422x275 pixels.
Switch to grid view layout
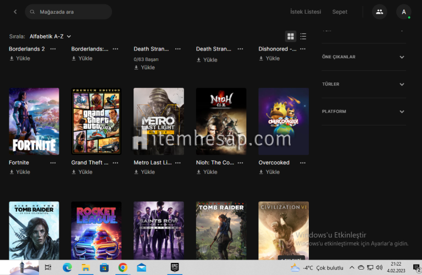[x=291, y=36]
